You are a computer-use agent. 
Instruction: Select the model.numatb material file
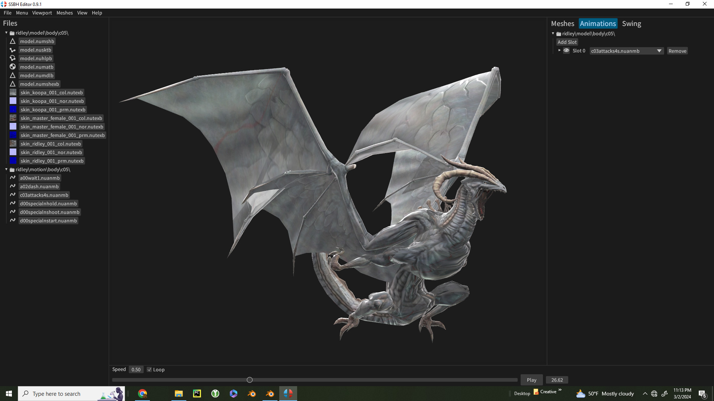pos(36,67)
